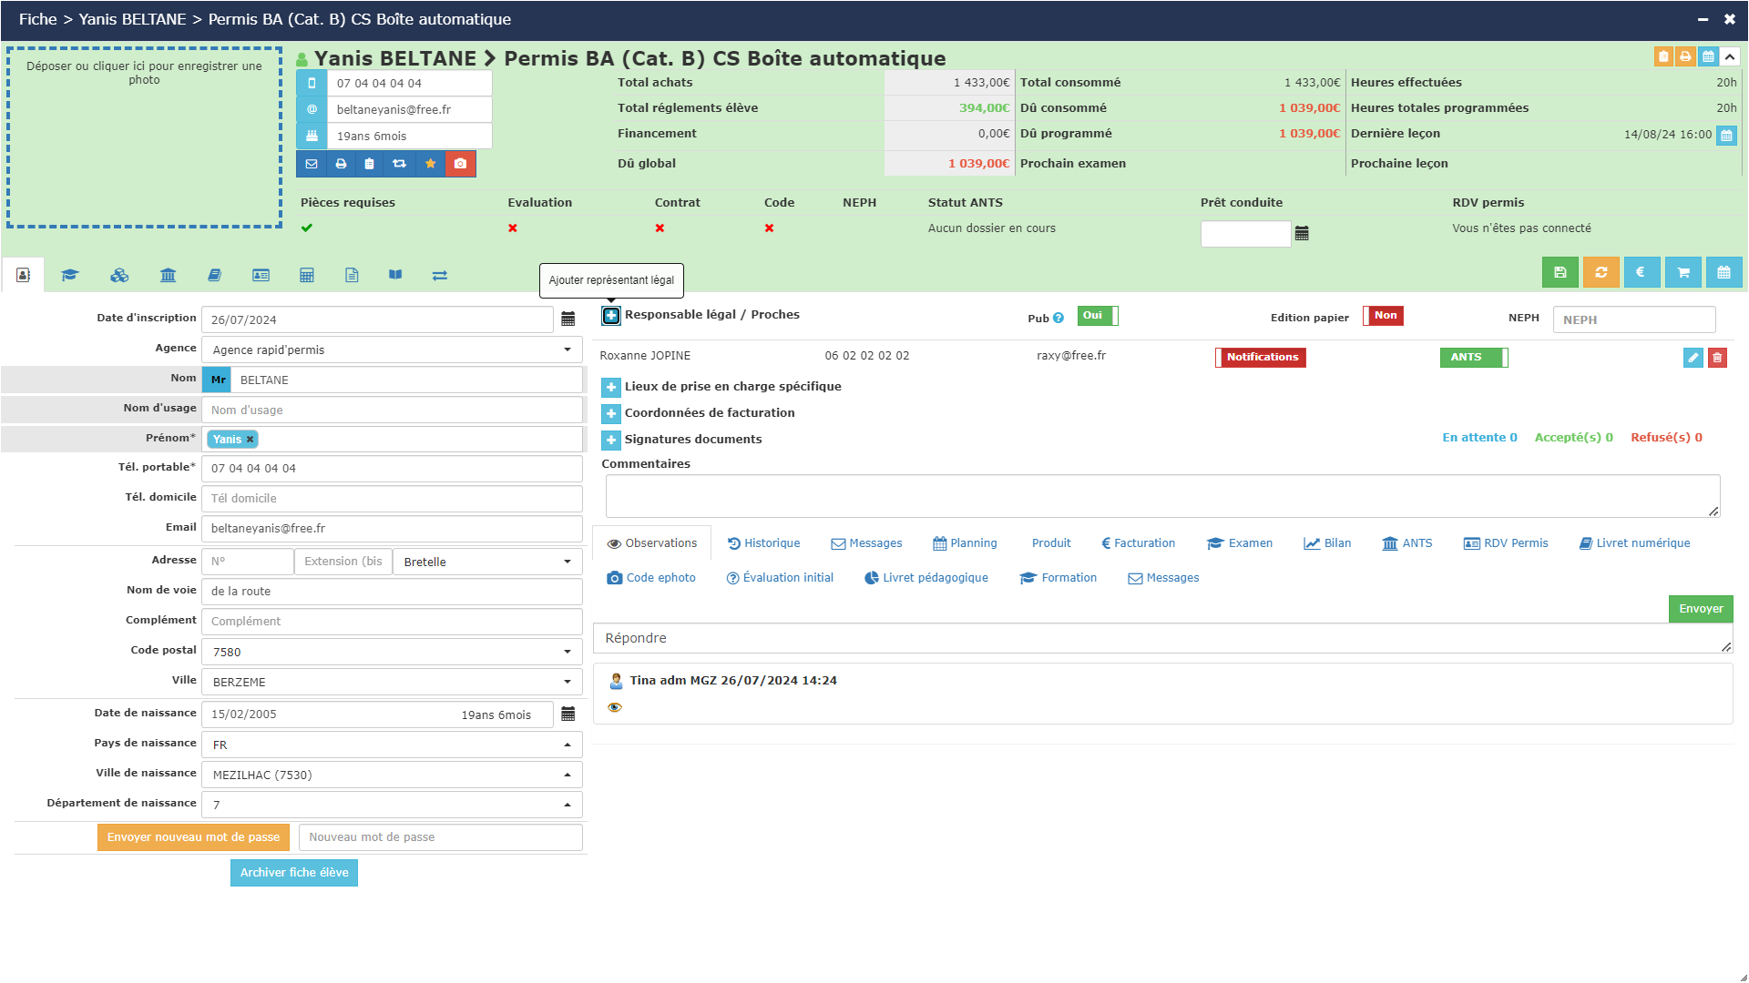Click the orange refresh button
Viewport: 1749px width, 983px height.
1601,272
